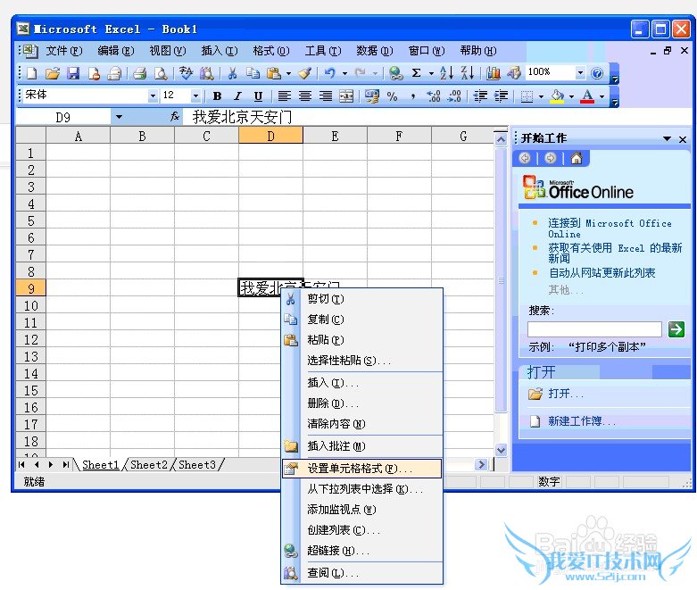
Task: Click the Open folder toolbar icon
Action: coord(53,73)
